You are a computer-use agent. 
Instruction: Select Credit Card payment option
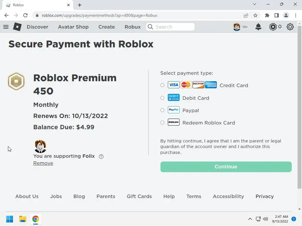click(x=163, y=85)
